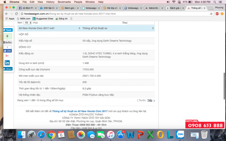226x141 pixels.
Task: Open MSN.com bookmark
Action: point(24,19)
